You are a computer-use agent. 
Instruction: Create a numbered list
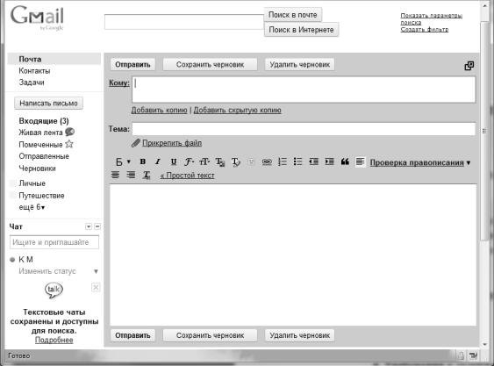click(x=283, y=161)
